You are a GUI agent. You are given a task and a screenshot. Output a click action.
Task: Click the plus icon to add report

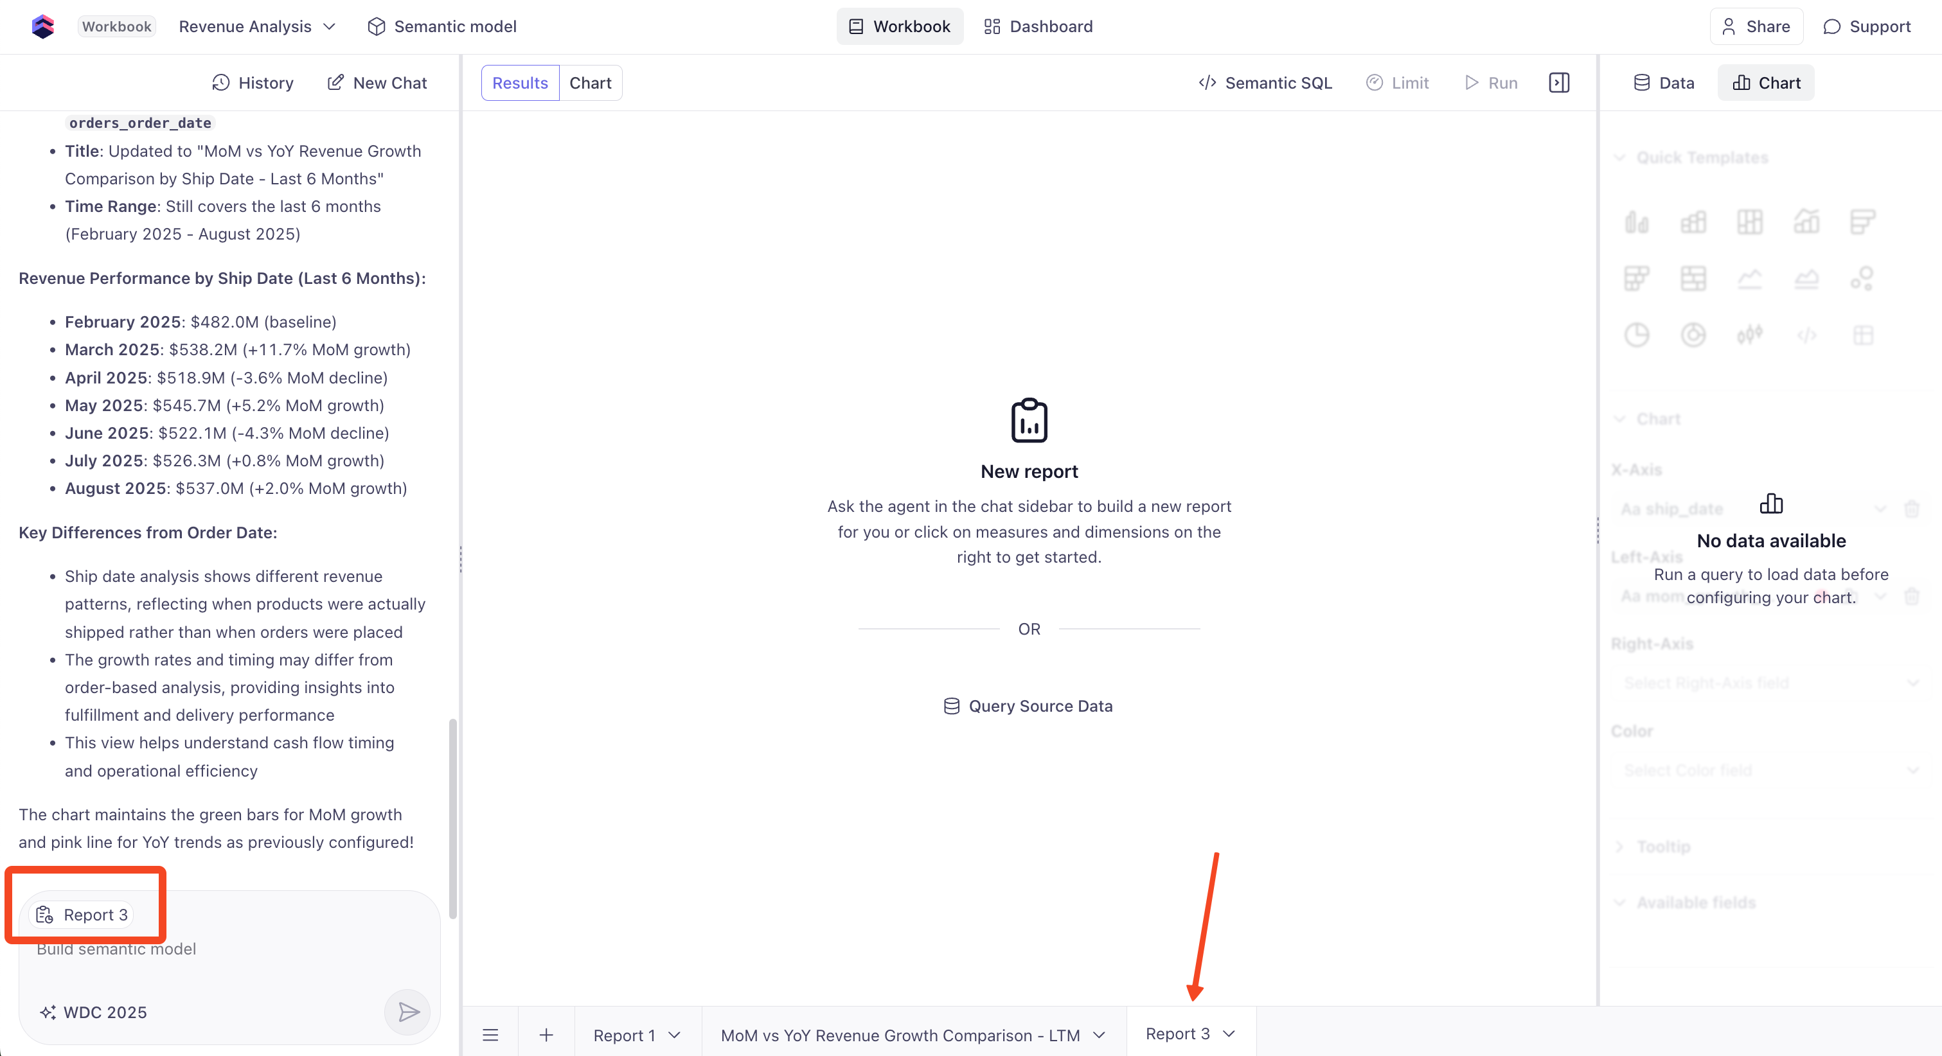546,1035
